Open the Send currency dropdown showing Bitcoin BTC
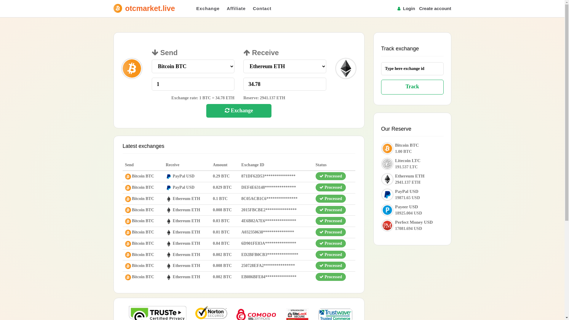The image size is (569, 320). [193, 66]
